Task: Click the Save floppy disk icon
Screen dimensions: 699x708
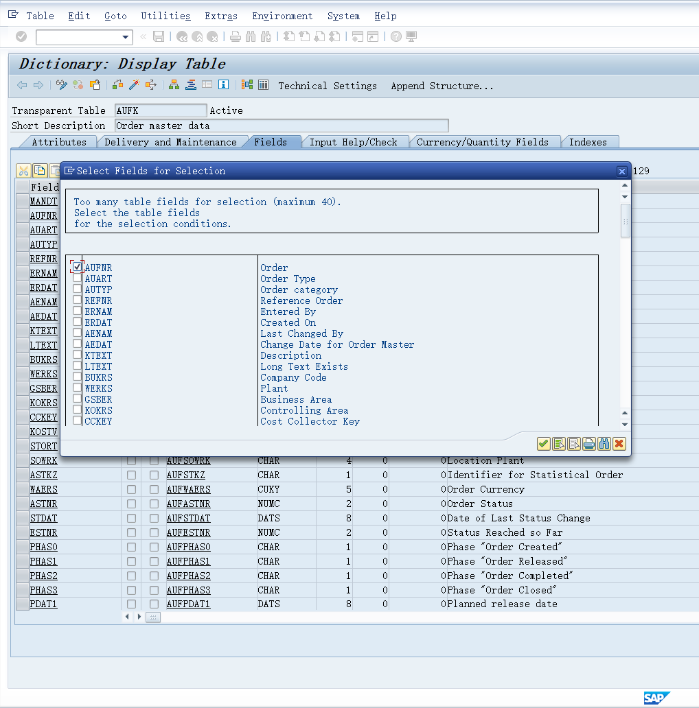Action: [x=159, y=36]
